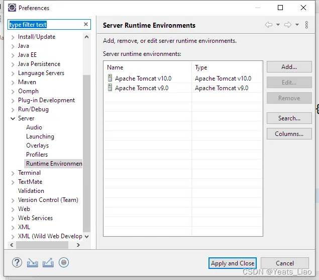Expand the XML (Wild Web Develop node
Image resolution: width=319 pixels, height=280 pixels.
pos(13,237)
